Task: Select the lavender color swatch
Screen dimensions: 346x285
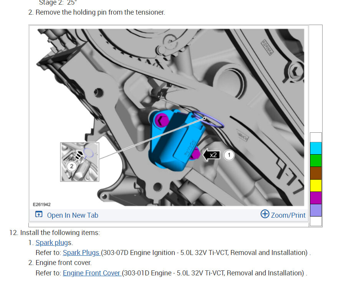Action: (316, 210)
